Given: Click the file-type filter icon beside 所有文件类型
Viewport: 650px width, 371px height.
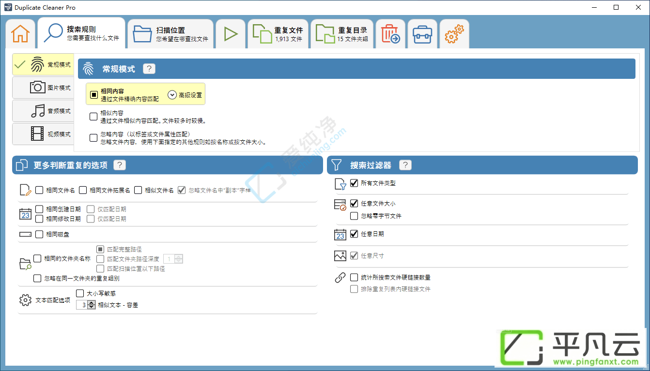Looking at the screenshot, I should pos(340,184).
